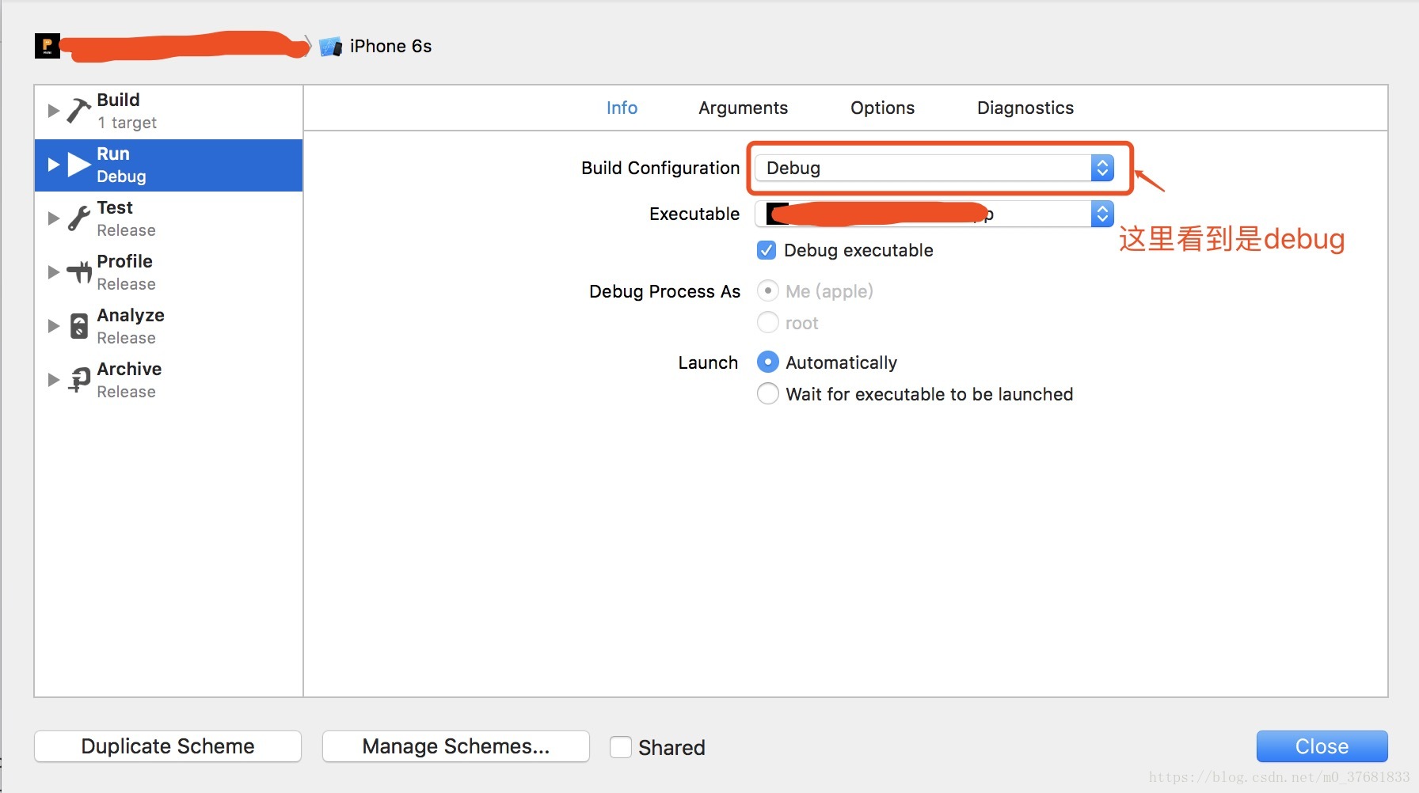
Task: Switch to the Info tab
Action: (x=622, y=108)
